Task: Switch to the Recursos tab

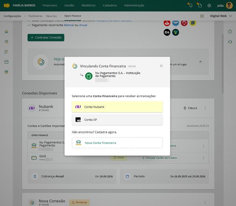Action: 51,16
